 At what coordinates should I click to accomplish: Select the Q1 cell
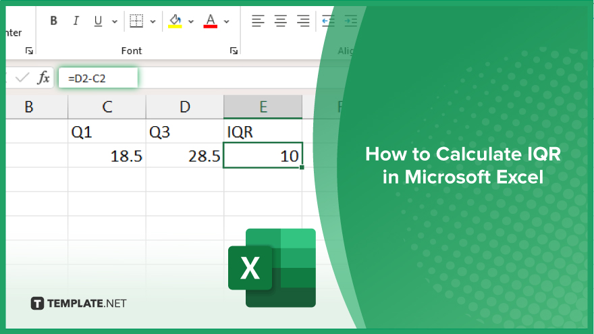(x=107, y=132)
